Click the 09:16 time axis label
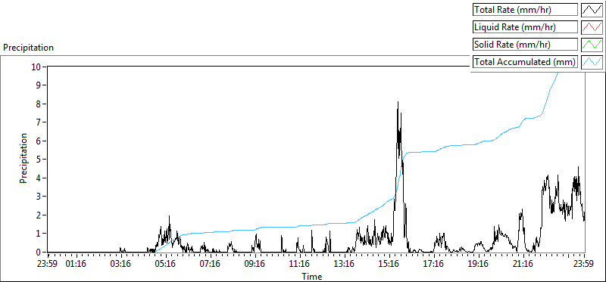Screen dimensions: 606x282 tap(255, 265)
